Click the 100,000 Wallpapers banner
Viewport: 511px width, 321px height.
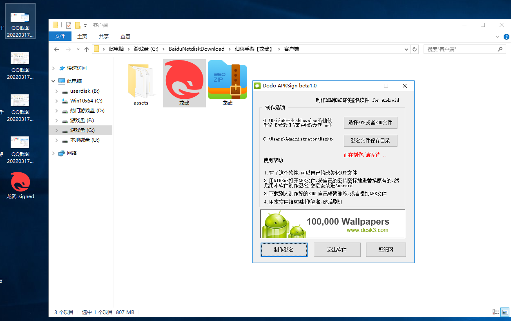[332, 224]
